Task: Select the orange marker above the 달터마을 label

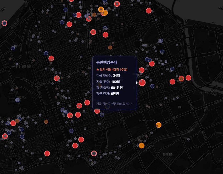Action: (x=141, y=145)
